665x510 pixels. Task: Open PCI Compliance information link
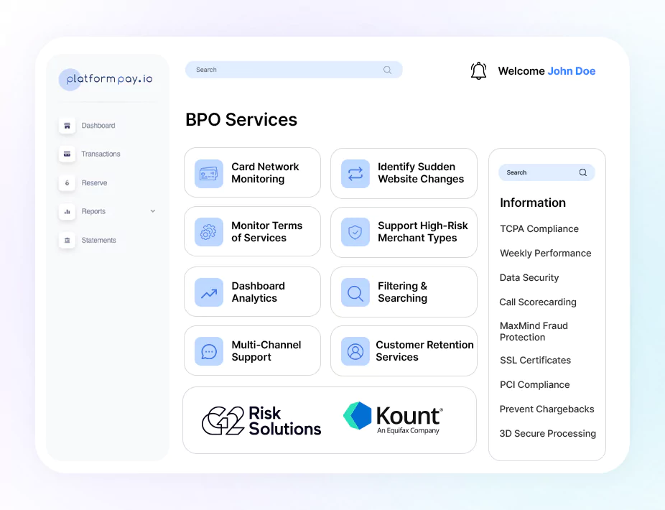tap(534, 385)
